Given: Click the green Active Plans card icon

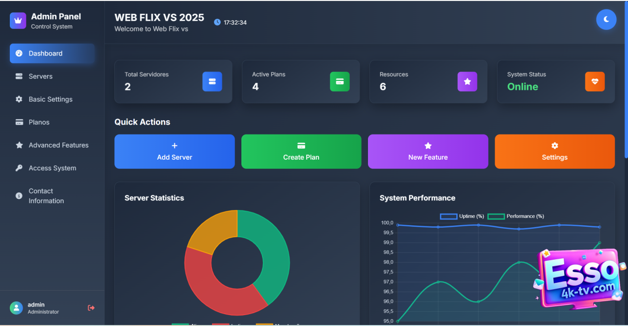Looking at the screenshot, I should [340, 81].
